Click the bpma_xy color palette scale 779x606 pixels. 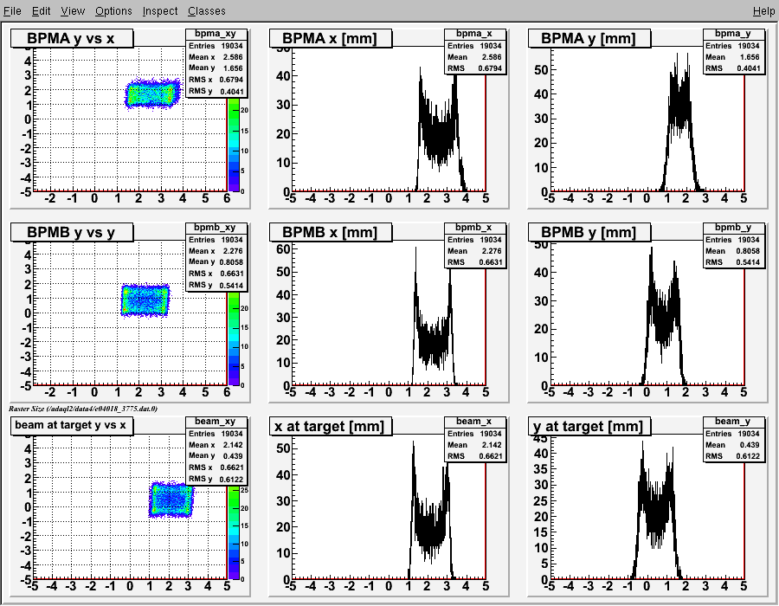pos(234,144)
